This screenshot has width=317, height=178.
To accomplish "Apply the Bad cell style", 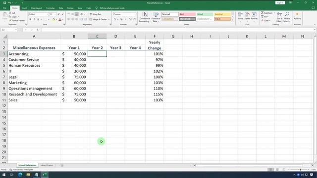I will pyautogui.click(x=187, y=14).
